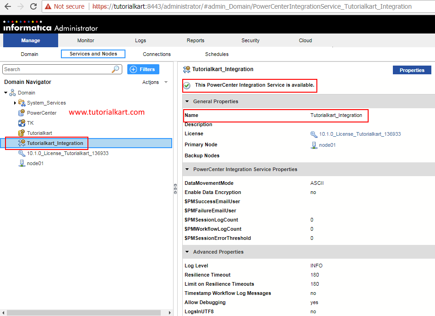The image size is (435, 316).
Task: Click the browser back arrow
Action: click(x=8, y=6)
